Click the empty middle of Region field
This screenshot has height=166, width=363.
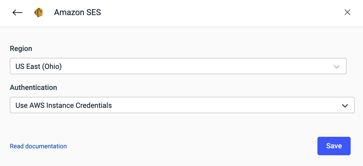point(196,67)
